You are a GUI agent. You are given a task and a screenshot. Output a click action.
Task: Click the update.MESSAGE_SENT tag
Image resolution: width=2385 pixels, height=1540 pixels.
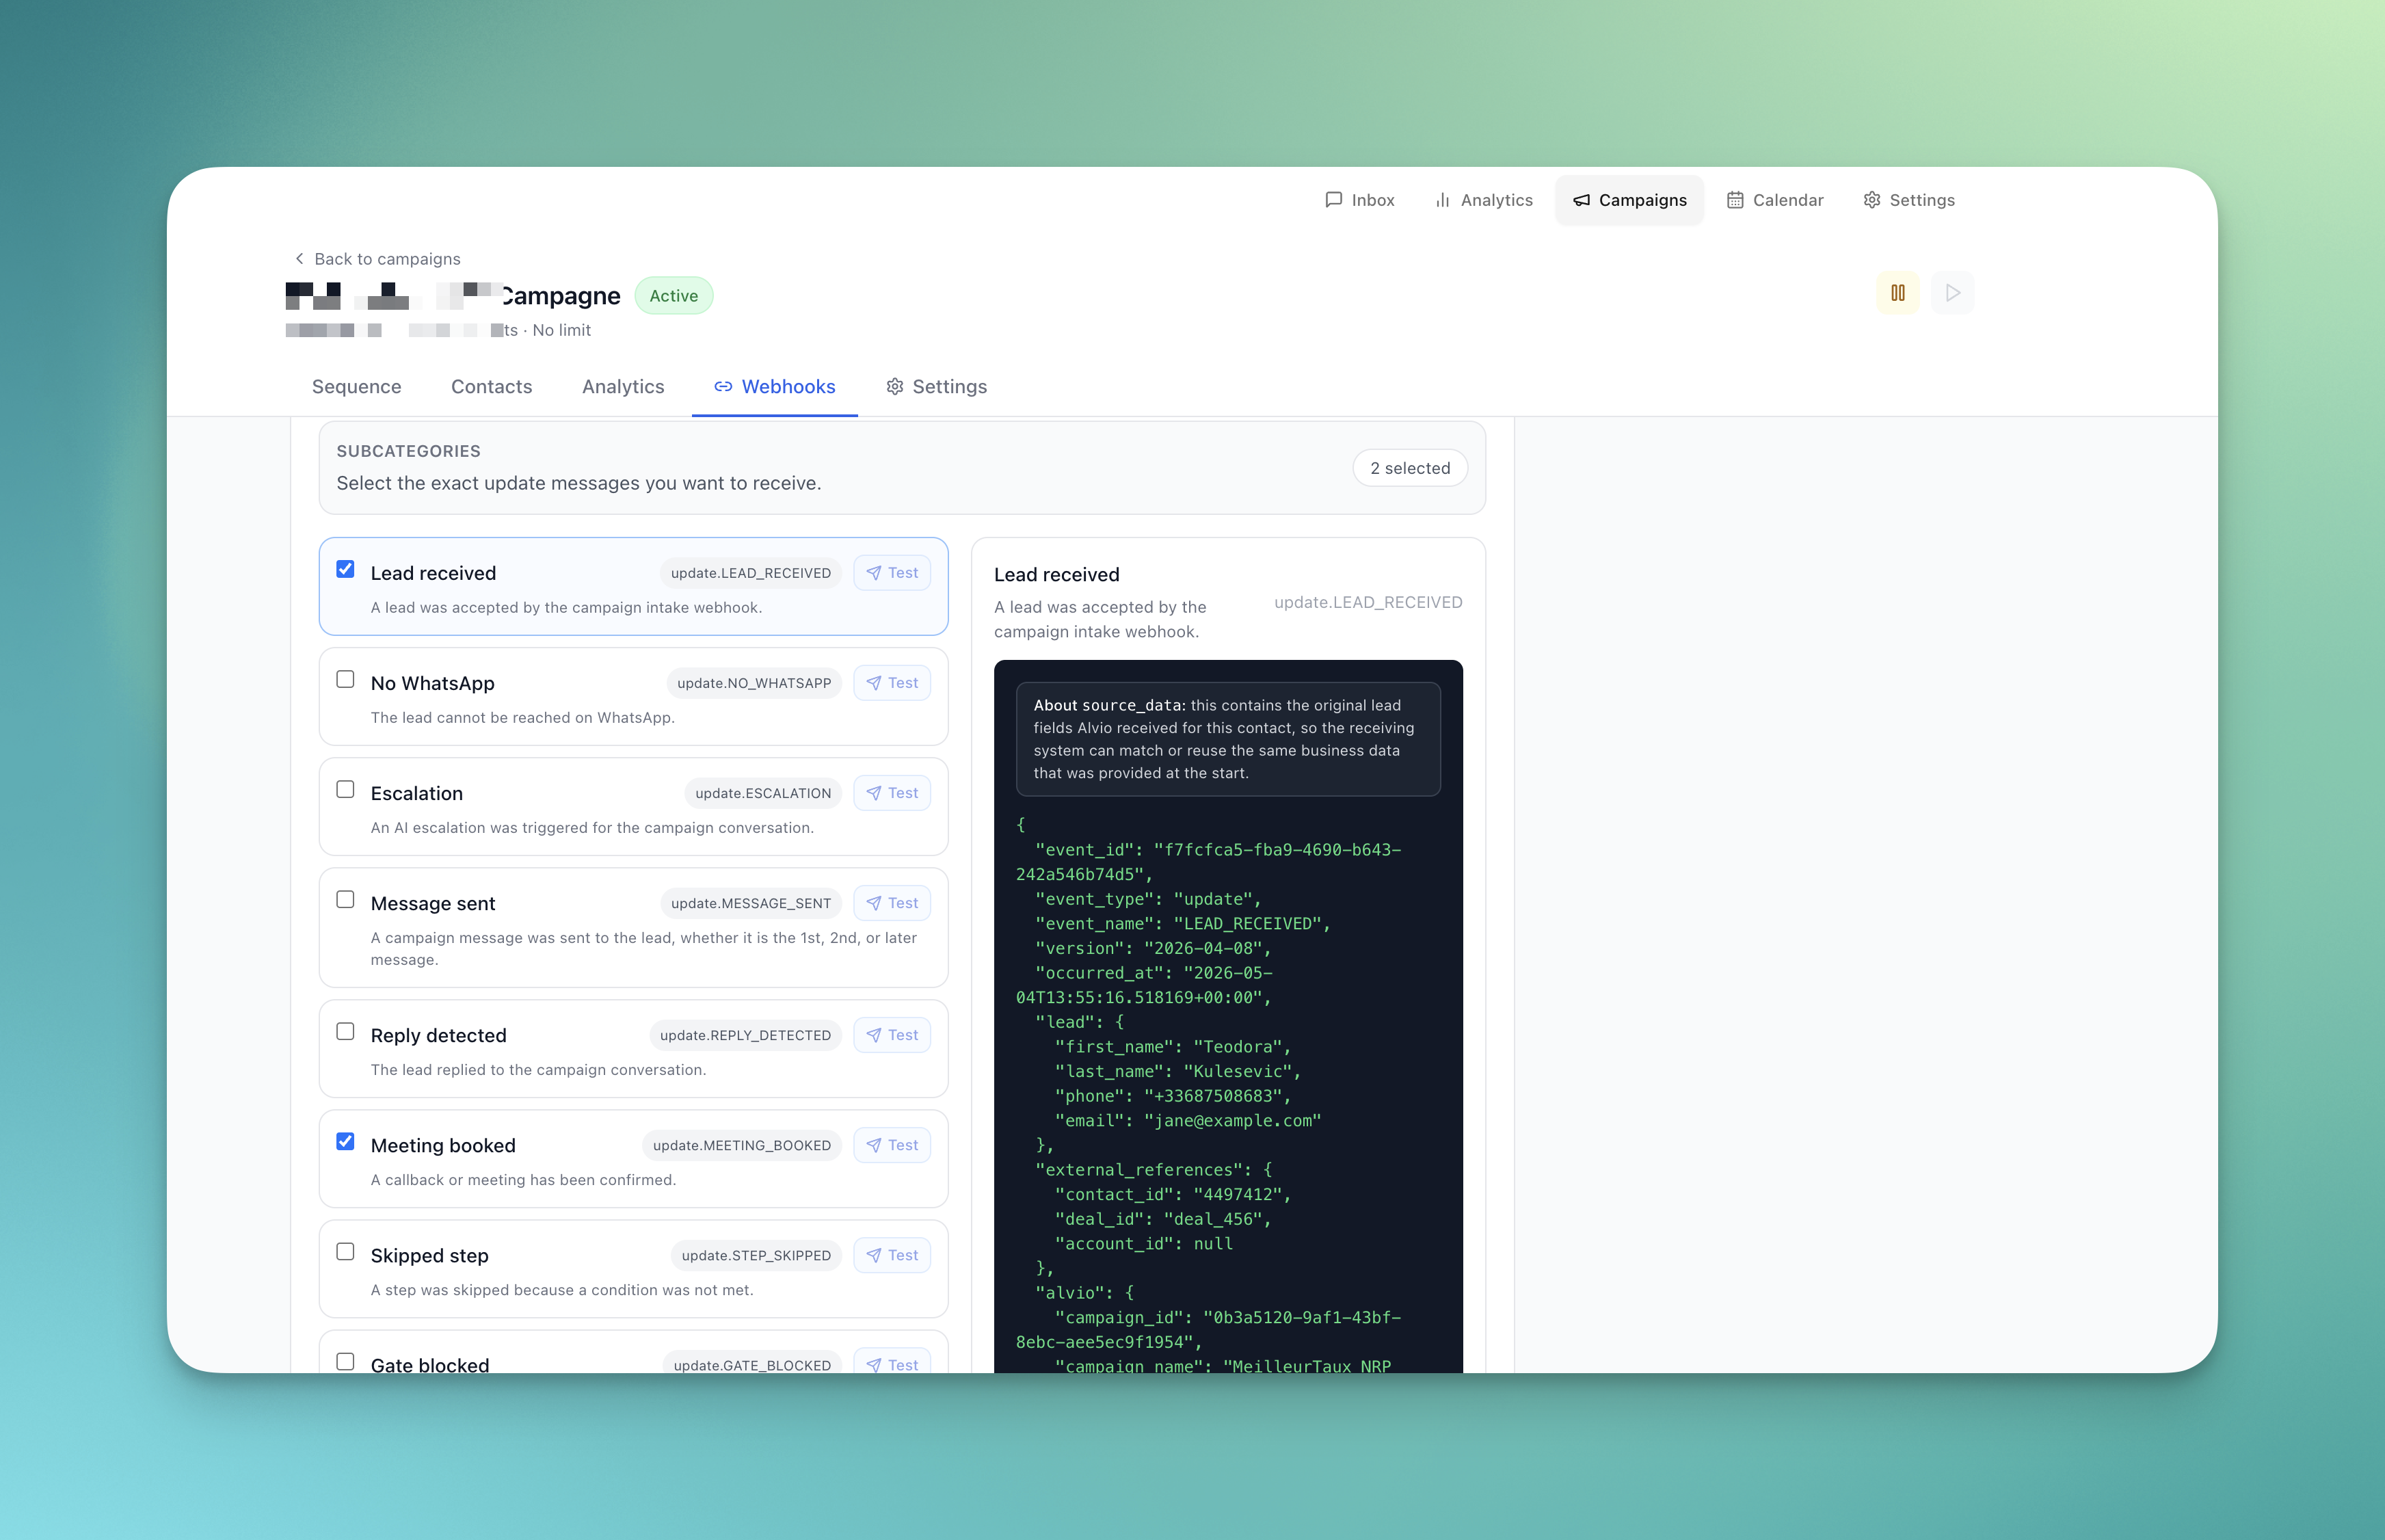coord(751,903)
